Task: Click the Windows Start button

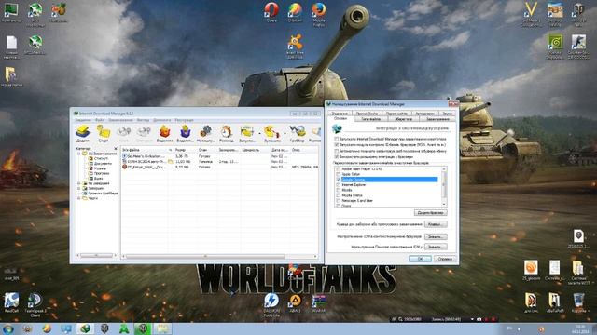Action: [8, 328]
